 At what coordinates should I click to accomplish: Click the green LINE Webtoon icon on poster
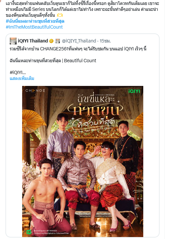coord(29,232)
